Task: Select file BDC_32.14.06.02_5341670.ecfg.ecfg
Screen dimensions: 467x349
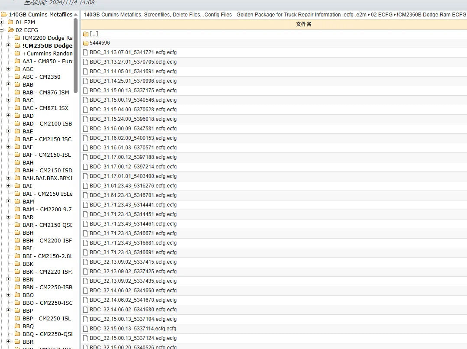Action: tap(133, 300)
